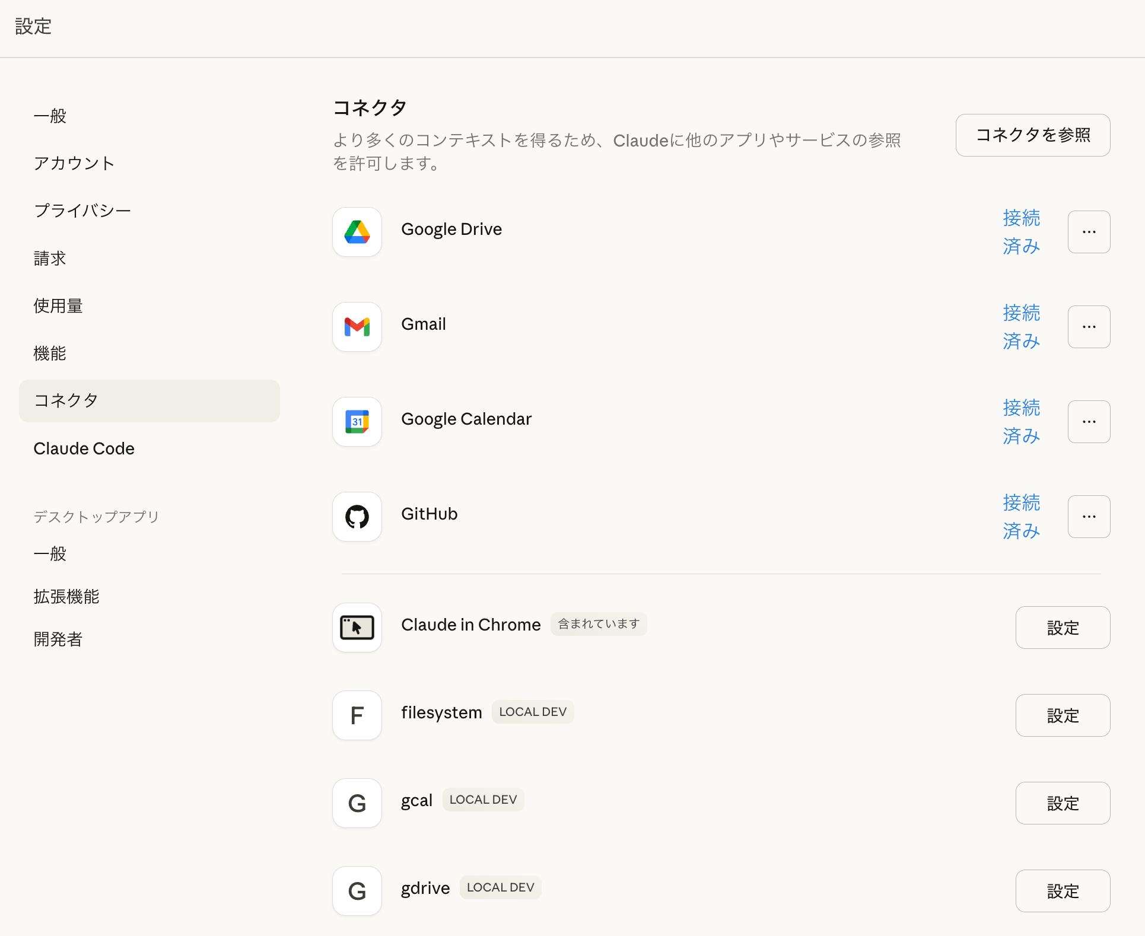
Task: Open 設定 for Claude in Chrome
Action: tap(1063, 628)
